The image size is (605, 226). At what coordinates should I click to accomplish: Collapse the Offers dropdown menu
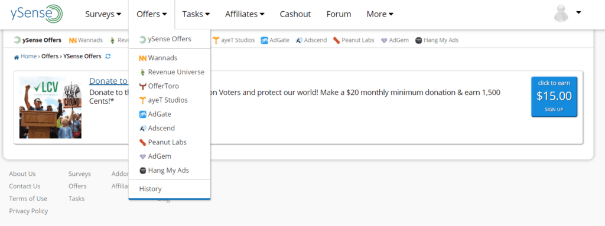152,14
